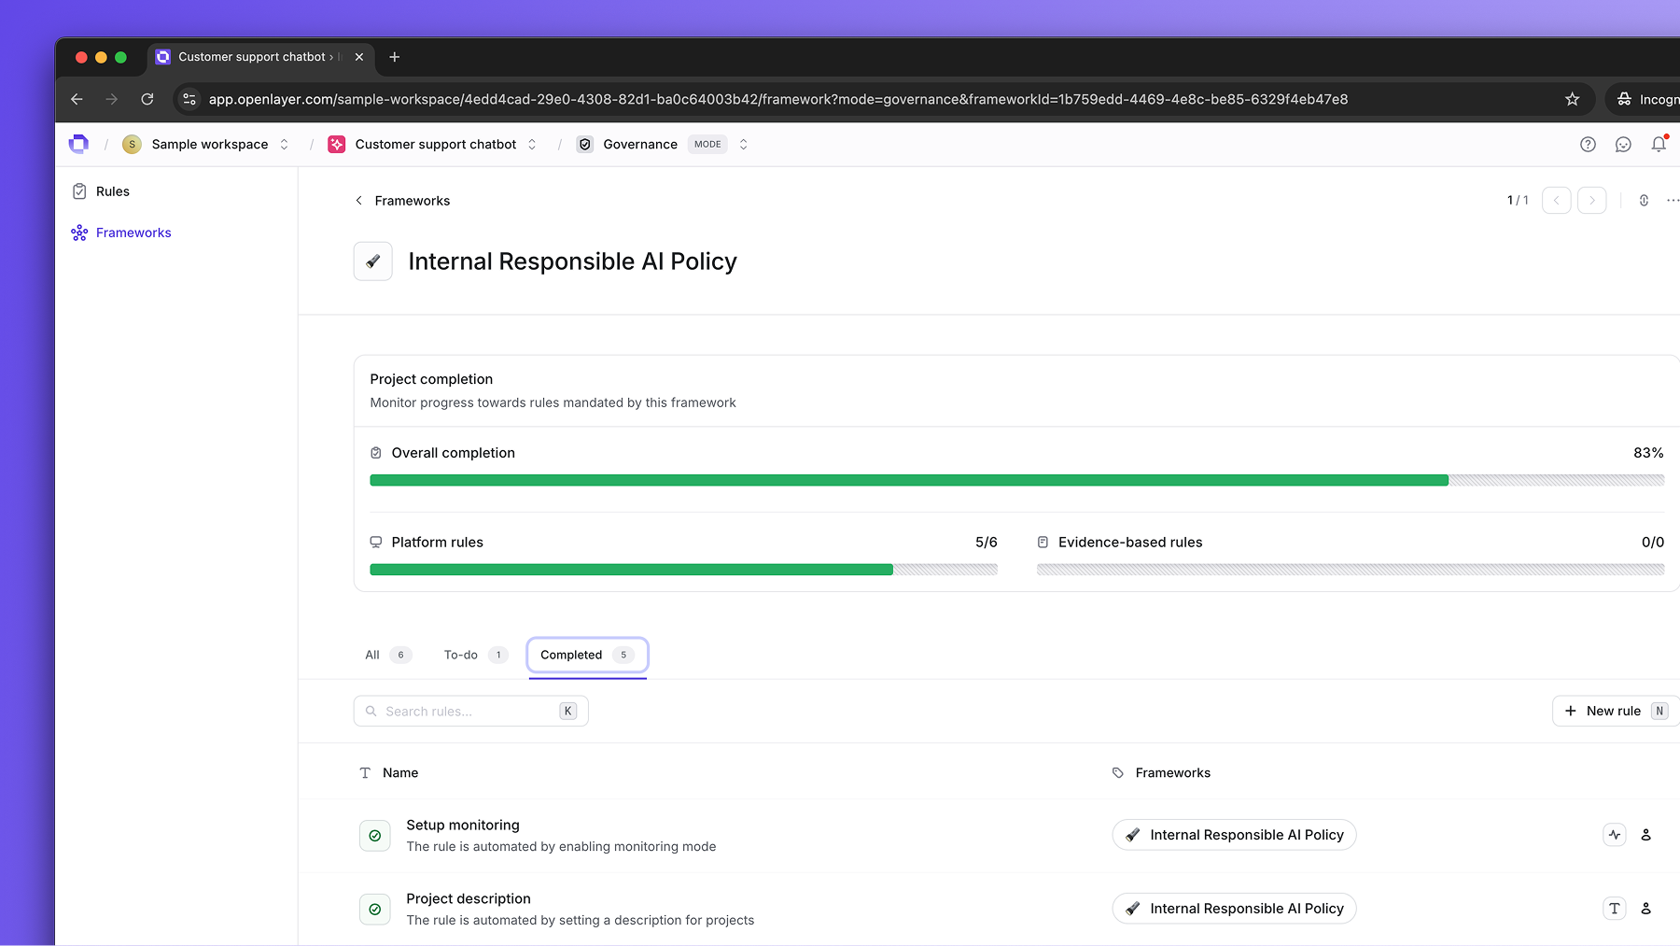Open the overflow menu with three dots
Viewport: 1680px width, 946px height.
coord(1673,200)
